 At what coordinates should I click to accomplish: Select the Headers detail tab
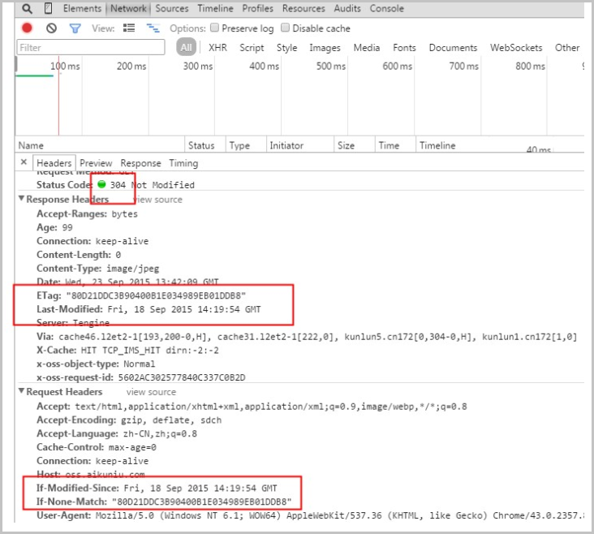[54, 163]
